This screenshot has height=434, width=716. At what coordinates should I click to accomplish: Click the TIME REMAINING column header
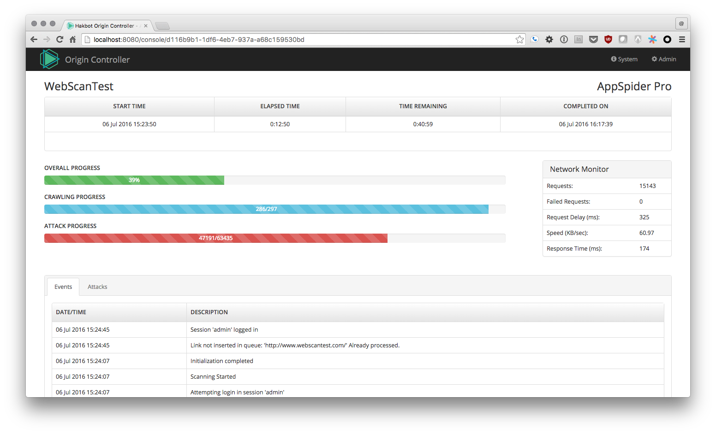(x=423, y=106)
